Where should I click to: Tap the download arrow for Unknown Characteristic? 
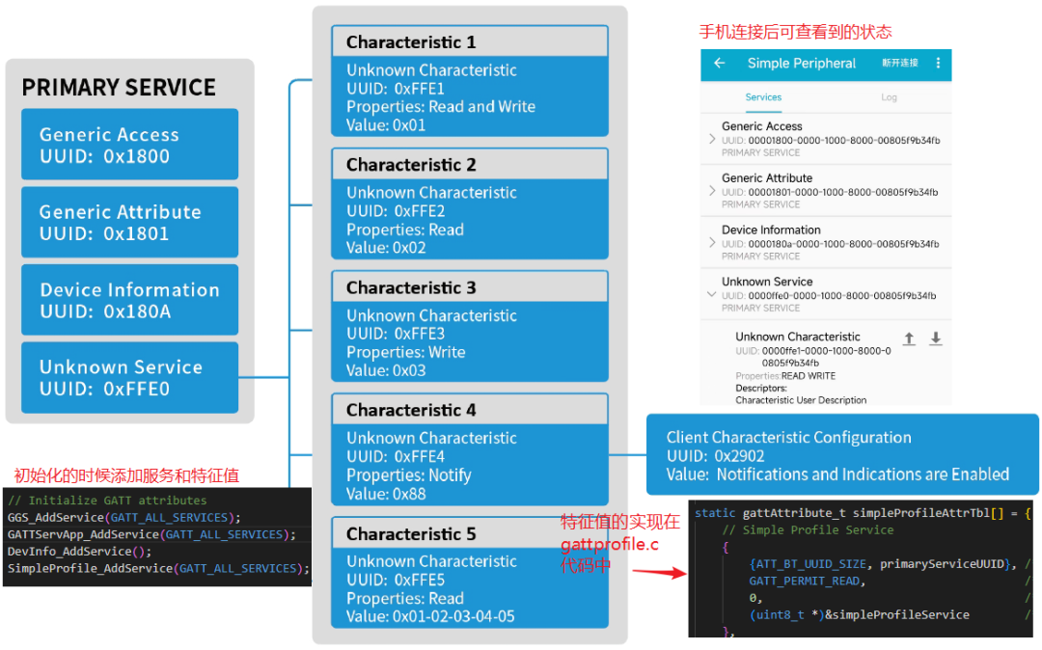[x=935, y=339]
